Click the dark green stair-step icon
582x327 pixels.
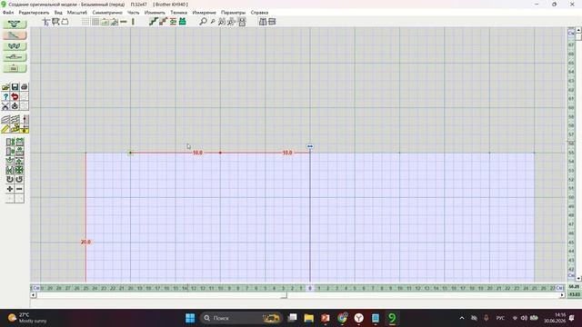pyautogui.click(x=154, y=22)
